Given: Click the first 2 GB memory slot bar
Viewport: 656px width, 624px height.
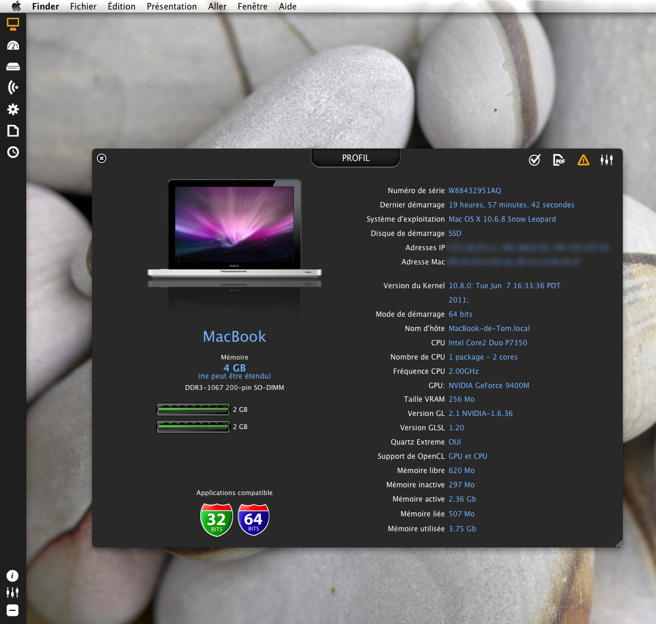Looking at the screenshot, I should 193,409.
